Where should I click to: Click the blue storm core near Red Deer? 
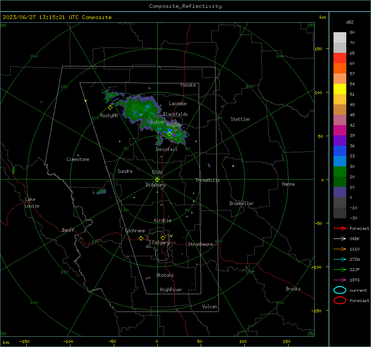coord(170,130)
